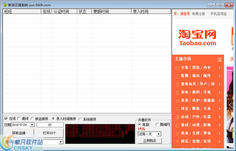Expand arrow beside 美妆 / 洗护 / 保健品
Image resolution: width=236 pixels, height=151 pixels.
coord(219,100)
